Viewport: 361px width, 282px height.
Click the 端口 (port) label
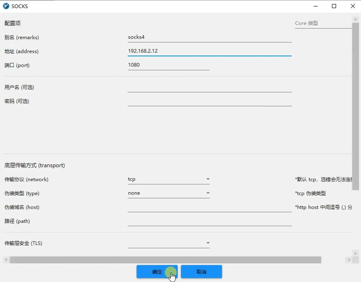click(17, 65)
